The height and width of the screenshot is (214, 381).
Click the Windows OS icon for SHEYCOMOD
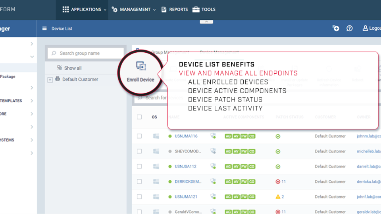click(156, 151)
